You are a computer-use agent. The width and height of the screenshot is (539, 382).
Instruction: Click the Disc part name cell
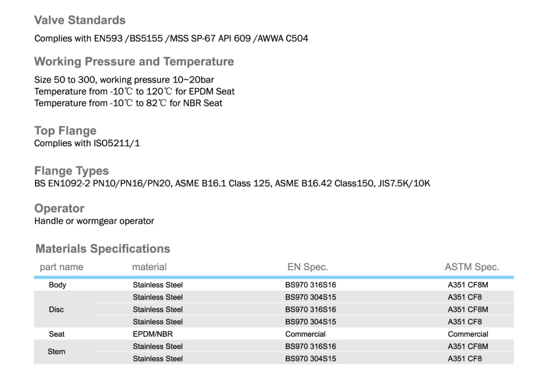tap(57, 310)
